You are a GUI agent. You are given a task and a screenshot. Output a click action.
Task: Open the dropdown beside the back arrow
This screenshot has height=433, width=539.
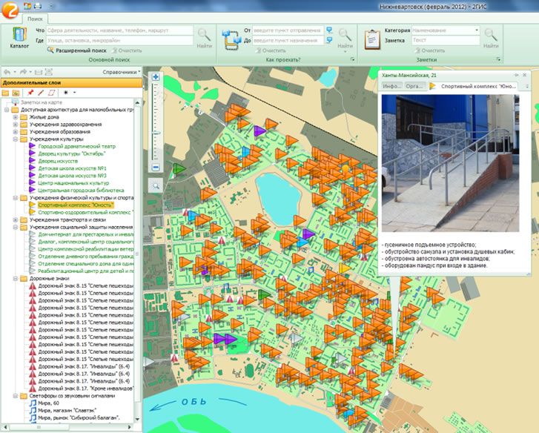(15, 72)
